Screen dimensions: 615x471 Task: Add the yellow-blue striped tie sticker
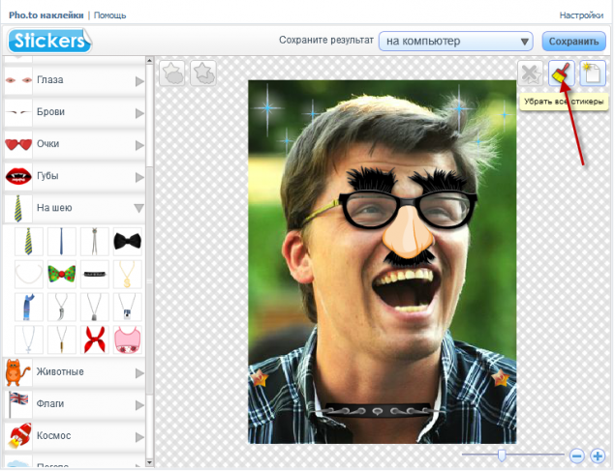pyautogui.click(x=28, y=242)
